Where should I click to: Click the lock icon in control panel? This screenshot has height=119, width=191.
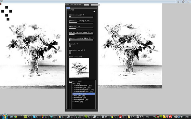[x=94, y=11]
